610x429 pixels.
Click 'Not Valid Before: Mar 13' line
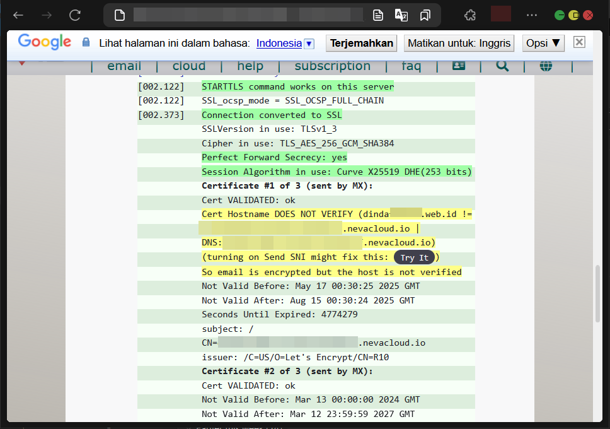click(x=311, y=400)
